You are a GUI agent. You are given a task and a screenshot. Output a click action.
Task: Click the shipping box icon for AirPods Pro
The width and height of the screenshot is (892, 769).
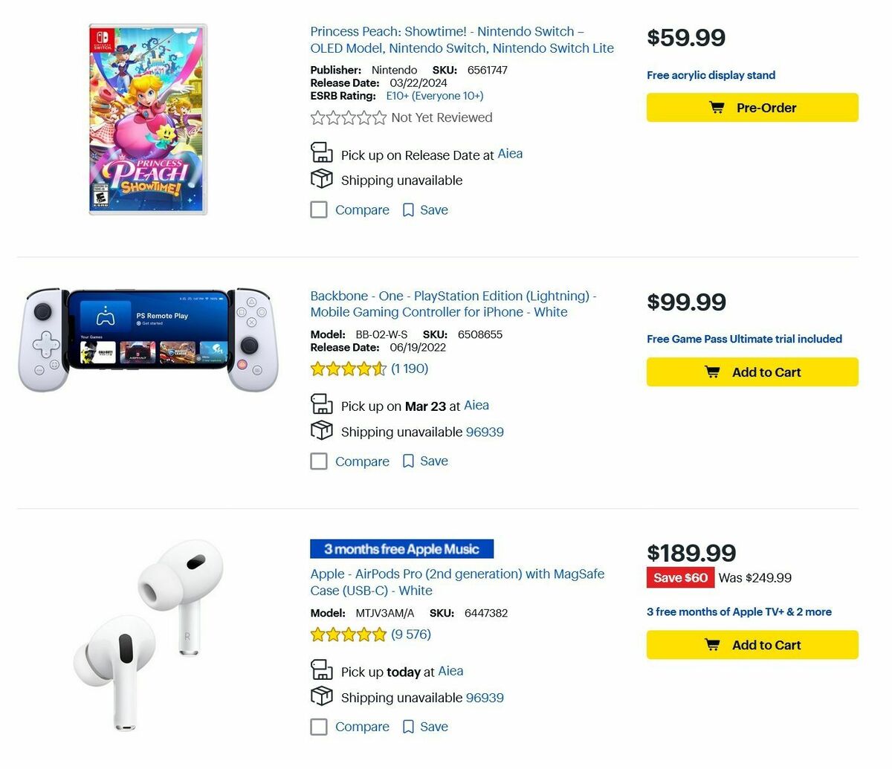[x=321, y=697]
